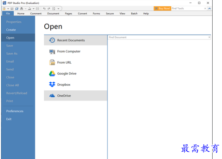
Task: Expand the print dropdown arrow
Action: 26,9
